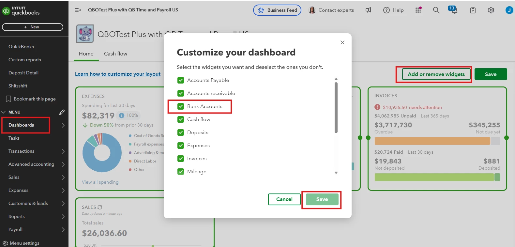
Task: Uncheck the Accounts Payable checkbox
Action: point(181,80)
